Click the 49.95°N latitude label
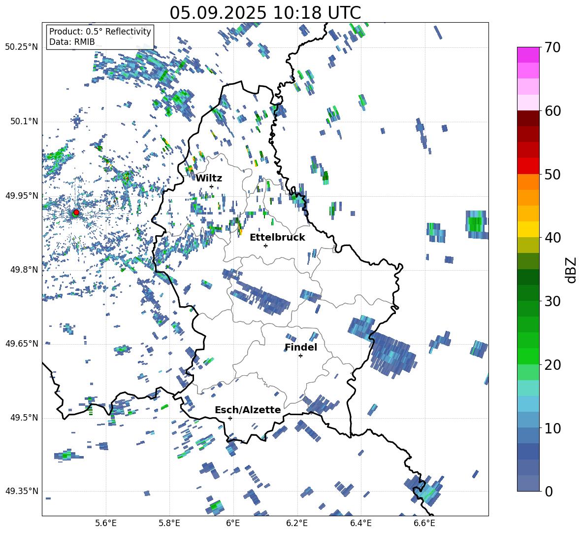 point(22,195)
